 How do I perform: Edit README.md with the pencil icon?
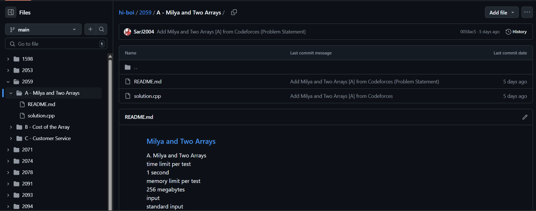coord(525,117)
